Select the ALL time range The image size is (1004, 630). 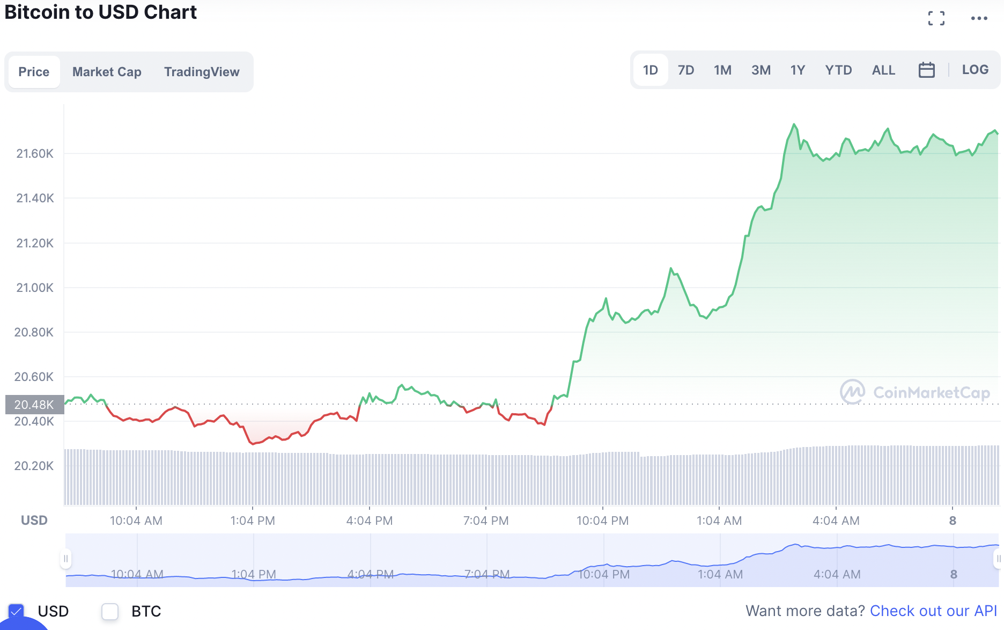tap(883, 70)
